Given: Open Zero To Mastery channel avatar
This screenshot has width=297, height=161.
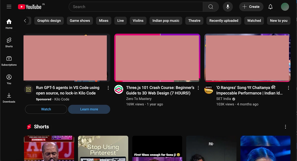Looking at the screenshot, I should tap(119, 89).
